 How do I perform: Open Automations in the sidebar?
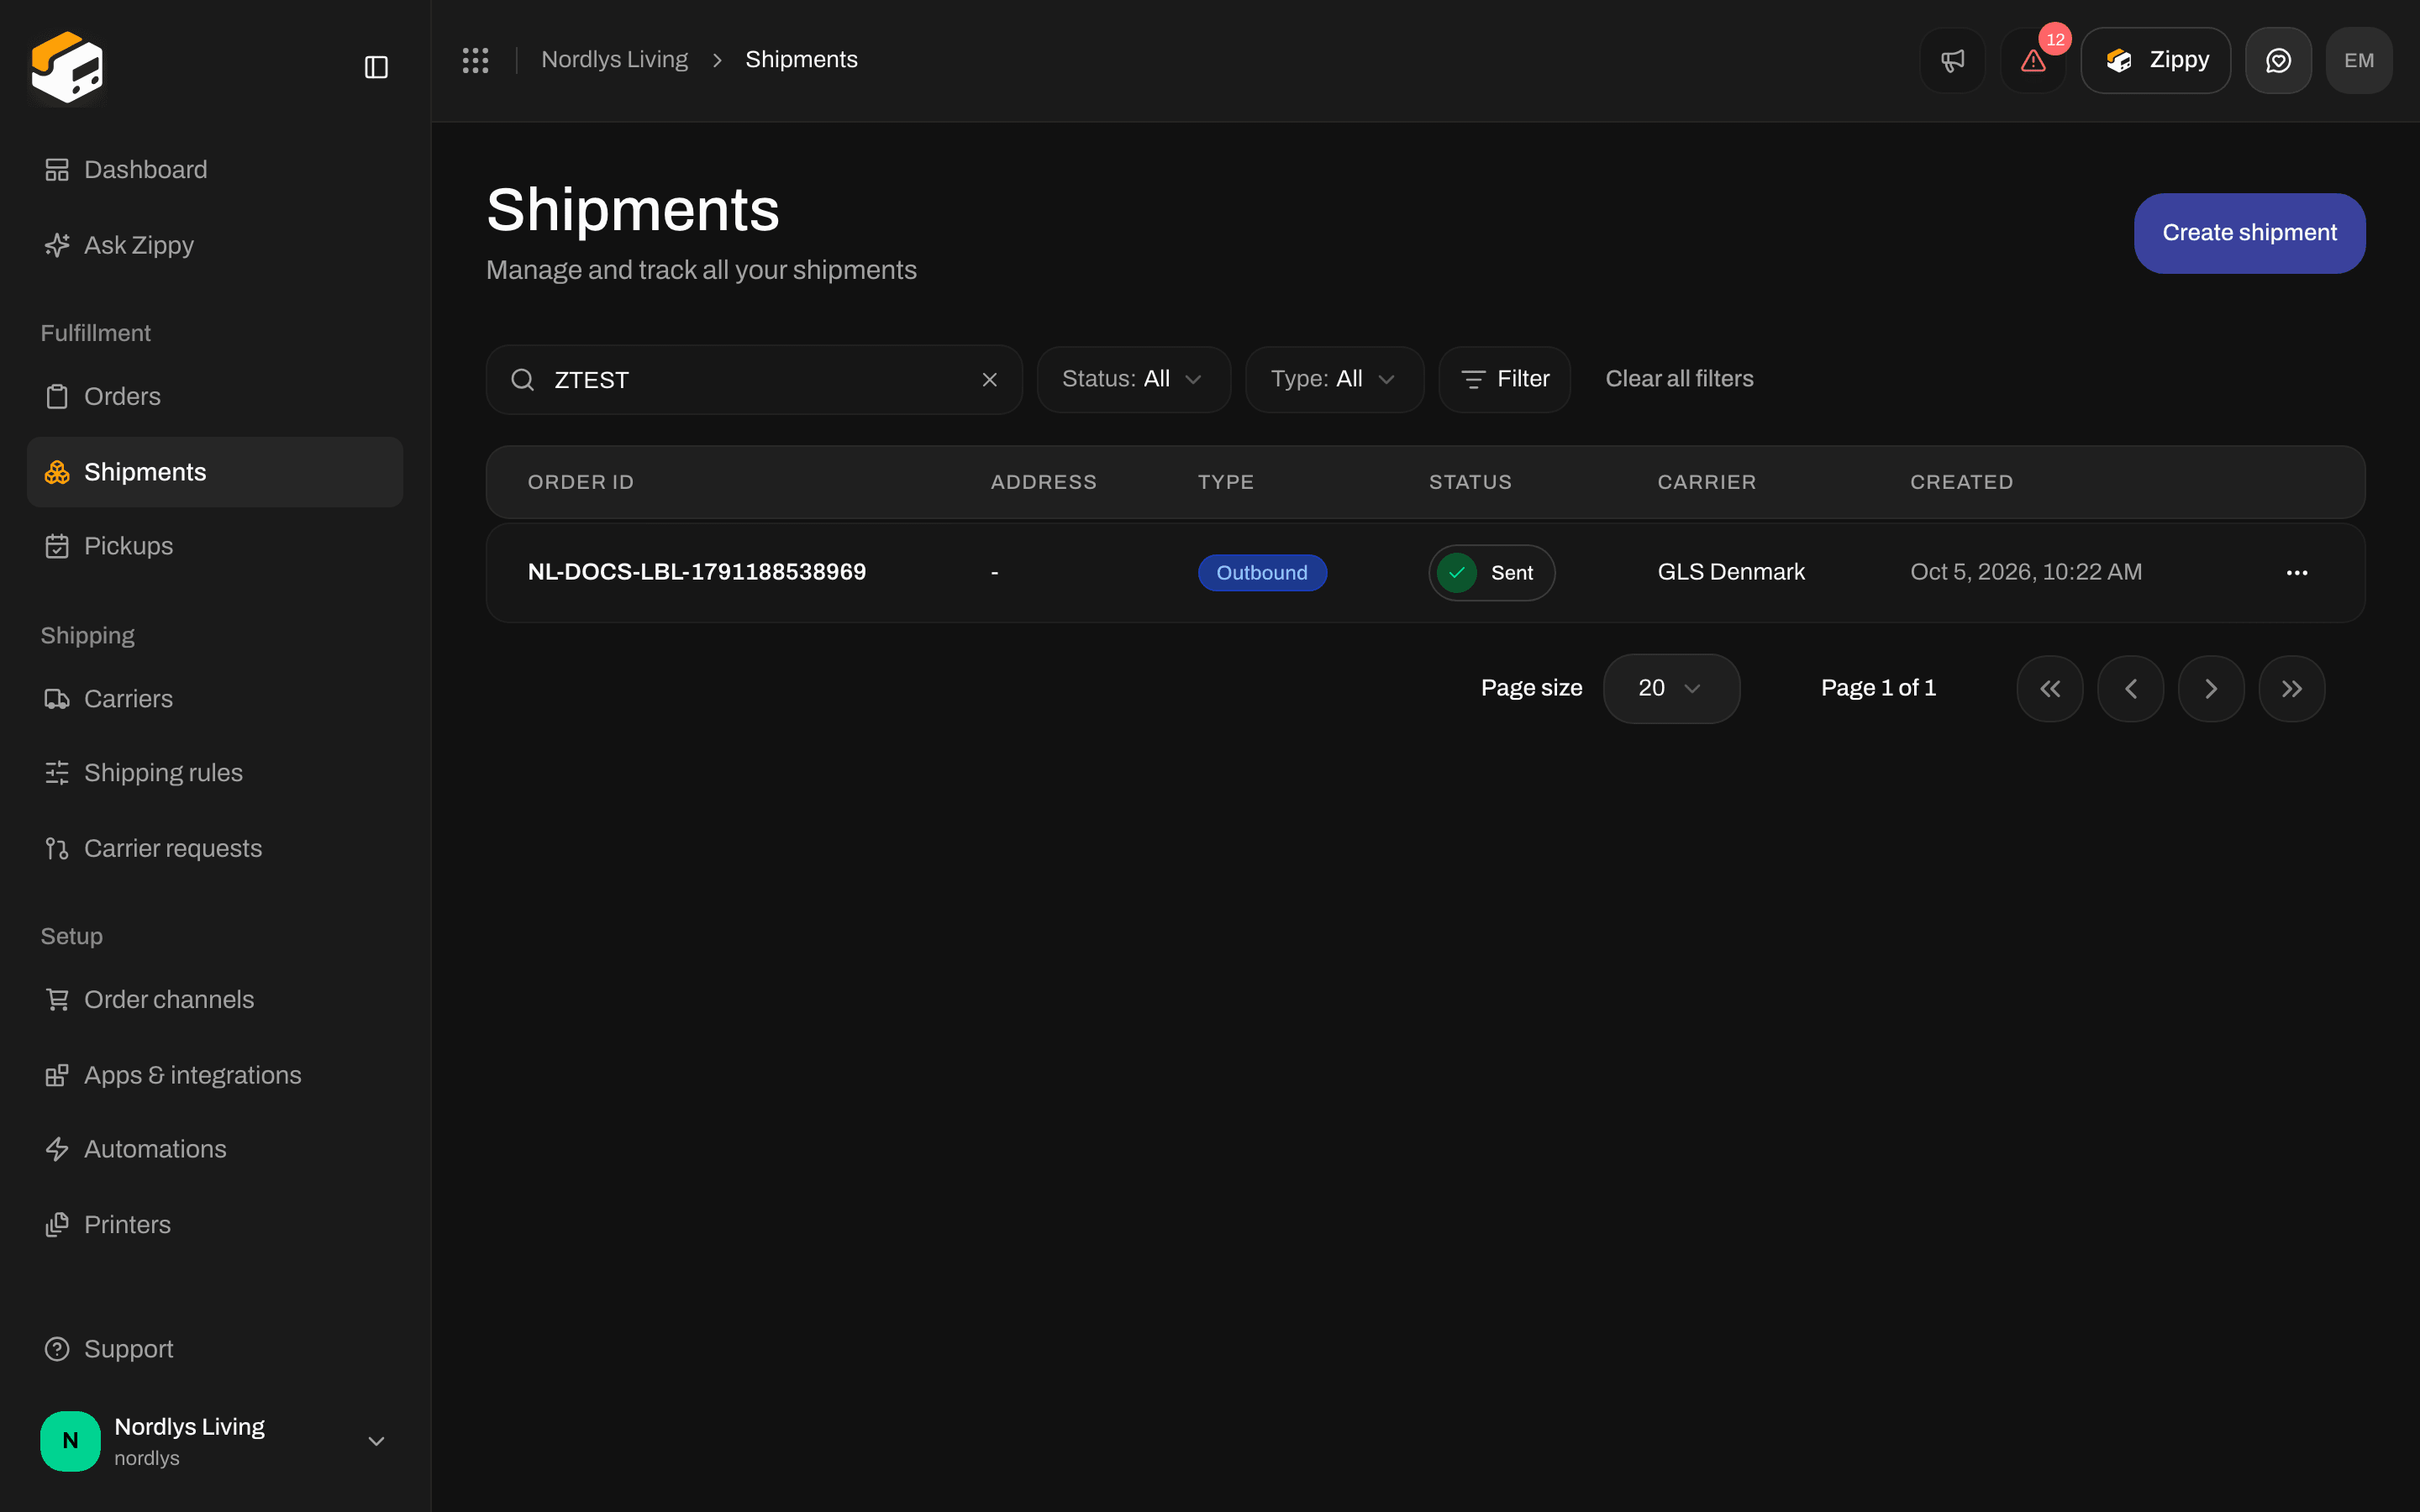point(215,1150)
